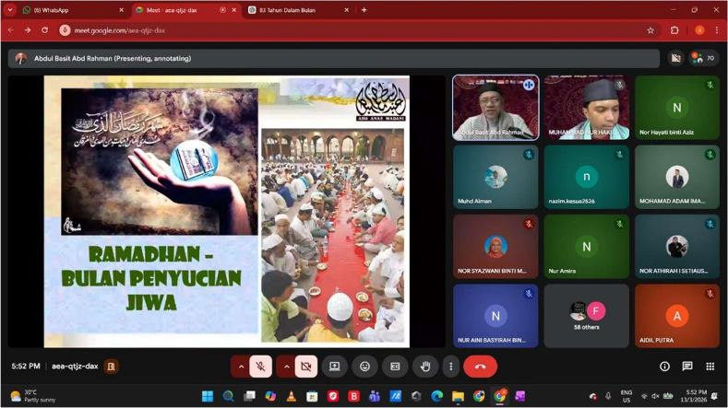Bookmark this page with the star icon

[650, 29]
